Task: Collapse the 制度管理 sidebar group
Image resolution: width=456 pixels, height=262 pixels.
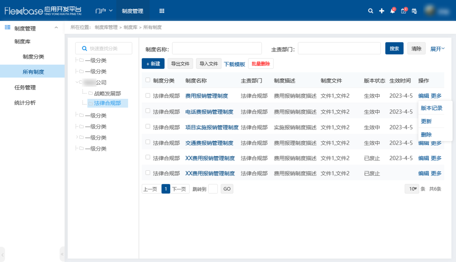Action: pos(56,28)
